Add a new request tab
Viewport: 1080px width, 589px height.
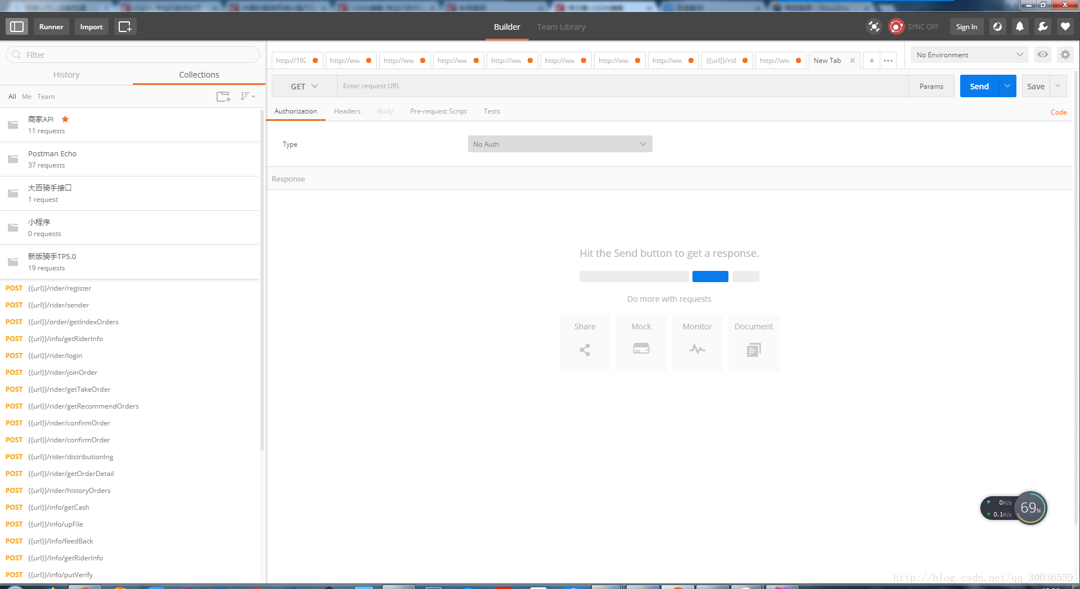click(871, 60)
